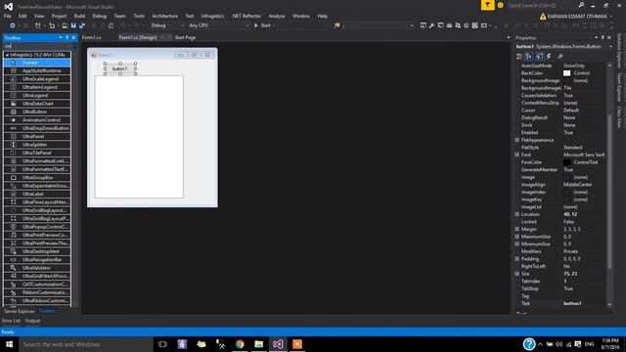The image size is (626, 352).
Task: Click the Text property value button1
Action: click(x=572, y=303)
